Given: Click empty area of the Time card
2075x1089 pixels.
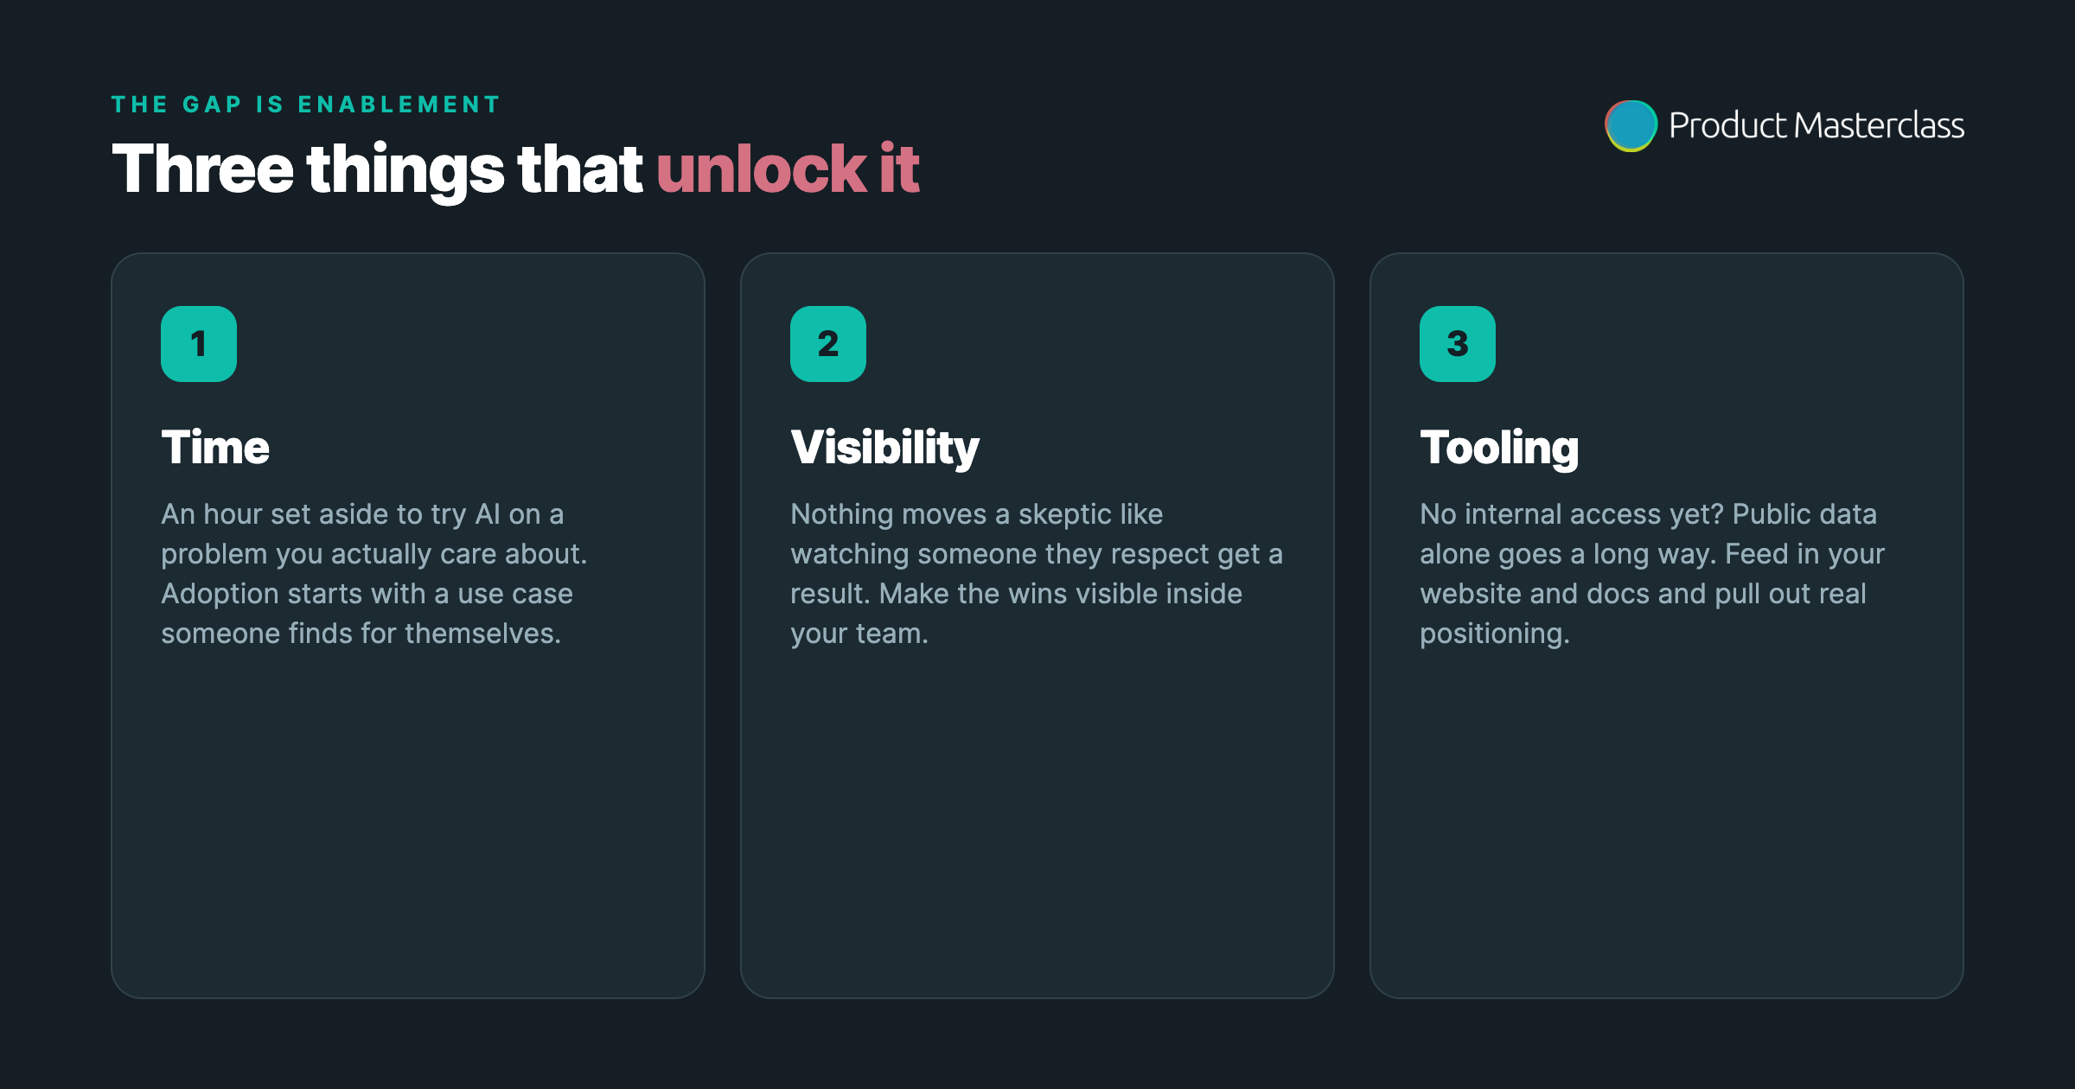Looking at the screenshot, I should click(408, 821).
